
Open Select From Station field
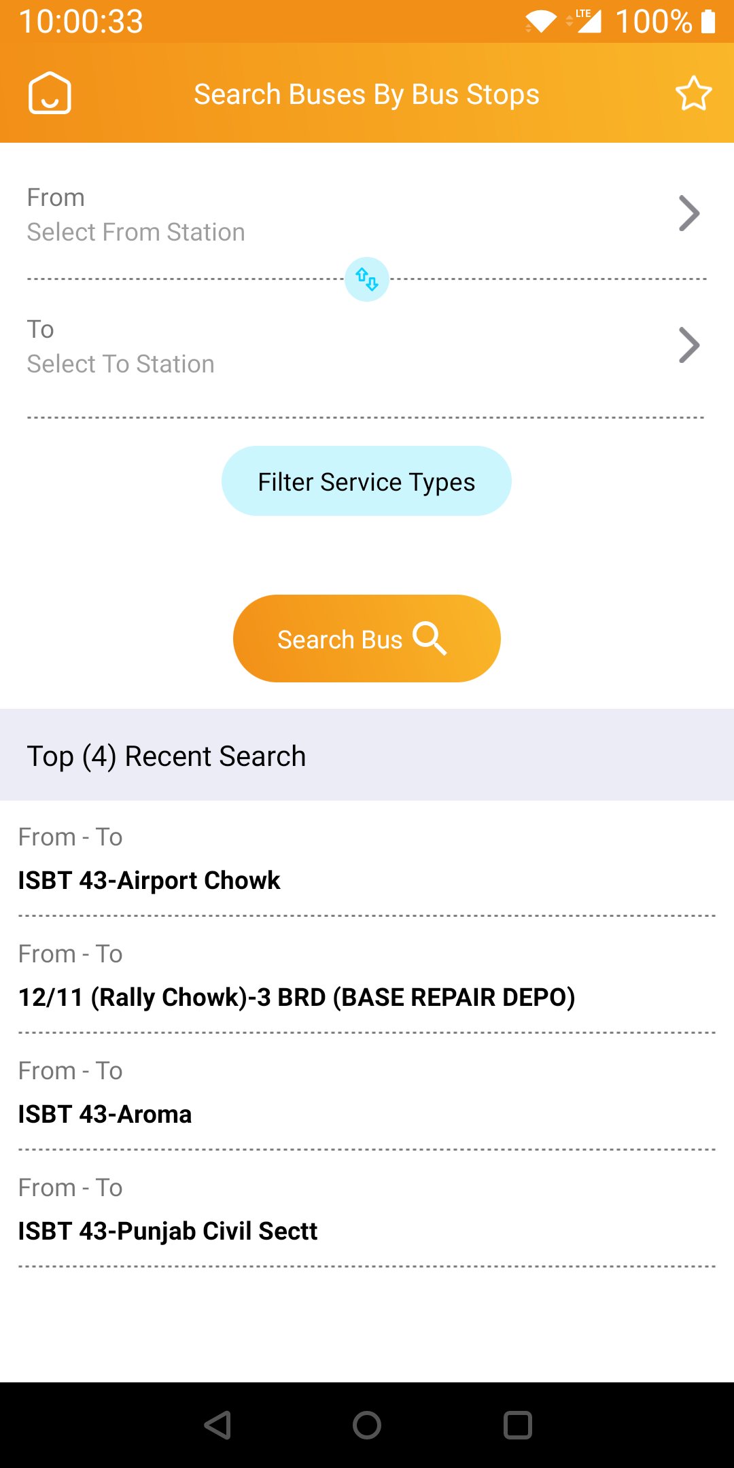(136, 232)
